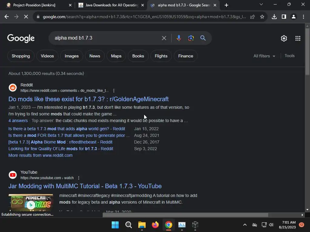Viewport: 310px width, 232px height.
Task: Open taskbar clock and date
Action: click(x=287, y=225)
